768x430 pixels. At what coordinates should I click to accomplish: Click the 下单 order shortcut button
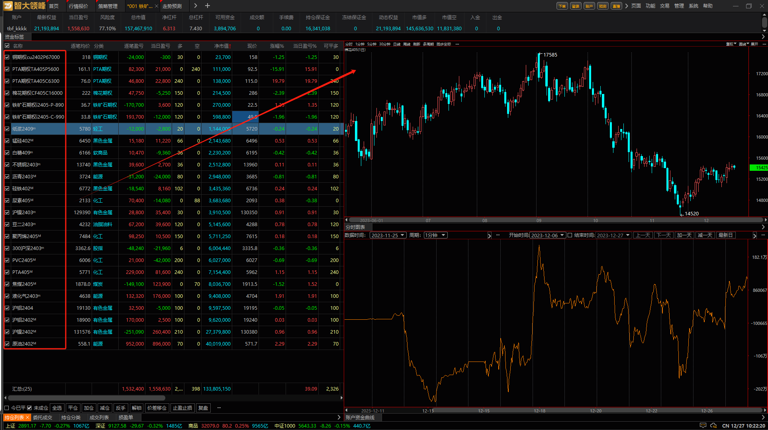pos(562,6)
